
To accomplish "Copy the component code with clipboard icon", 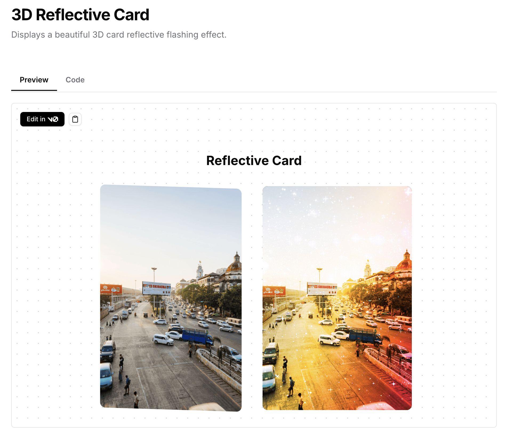I will (x=75, y=119).
